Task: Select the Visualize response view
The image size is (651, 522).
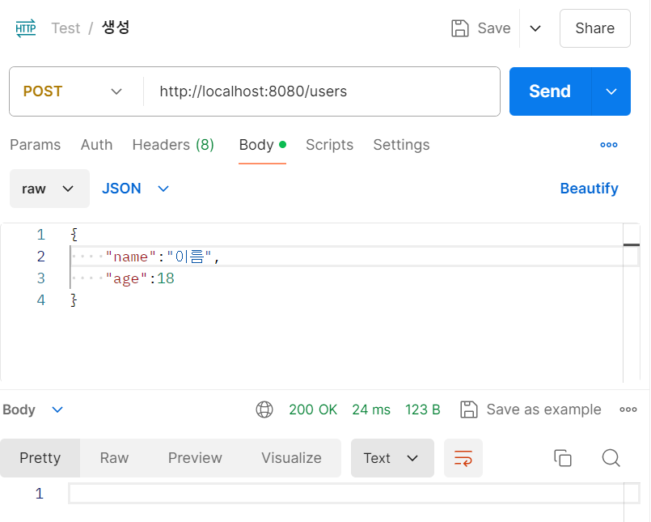Action: (x=291, y=458)
